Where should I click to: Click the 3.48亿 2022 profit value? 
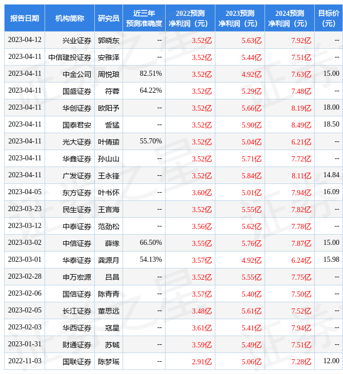point(201,311)
